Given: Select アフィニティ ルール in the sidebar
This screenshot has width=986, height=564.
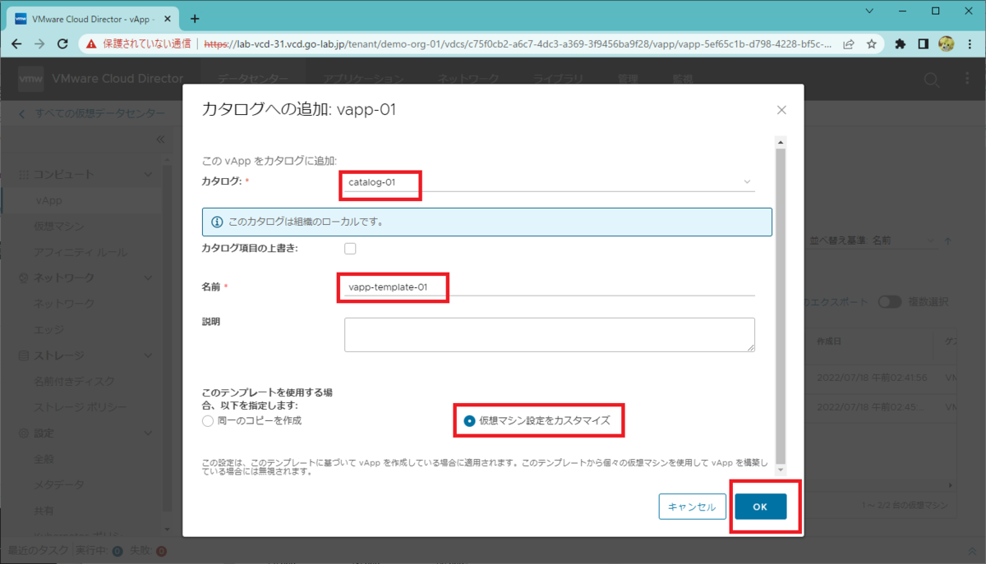Looking at the screenshot, I should tap(81, 252).
